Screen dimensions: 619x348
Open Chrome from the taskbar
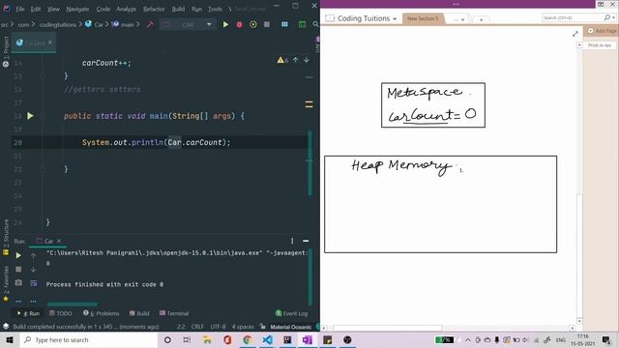pyautogui.click(x=248, y=339)
